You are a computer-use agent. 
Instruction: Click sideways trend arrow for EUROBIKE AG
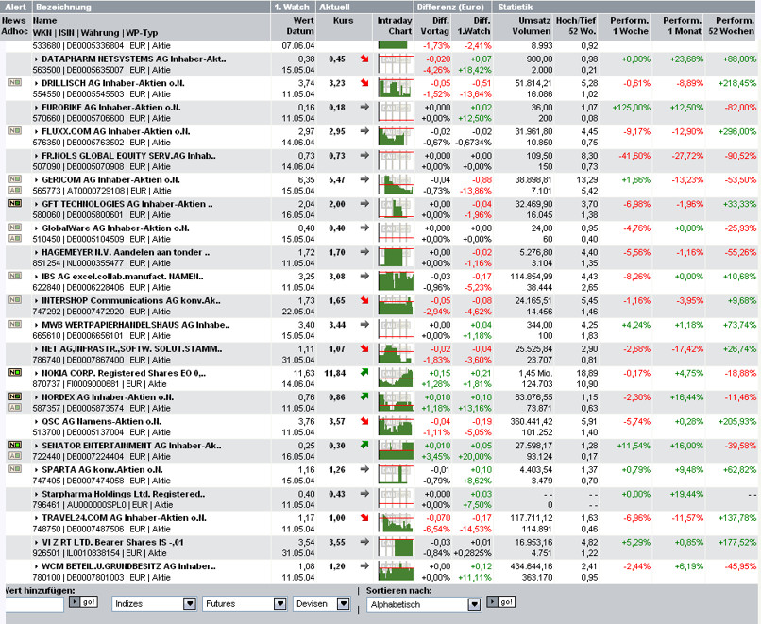click(364, 107)
